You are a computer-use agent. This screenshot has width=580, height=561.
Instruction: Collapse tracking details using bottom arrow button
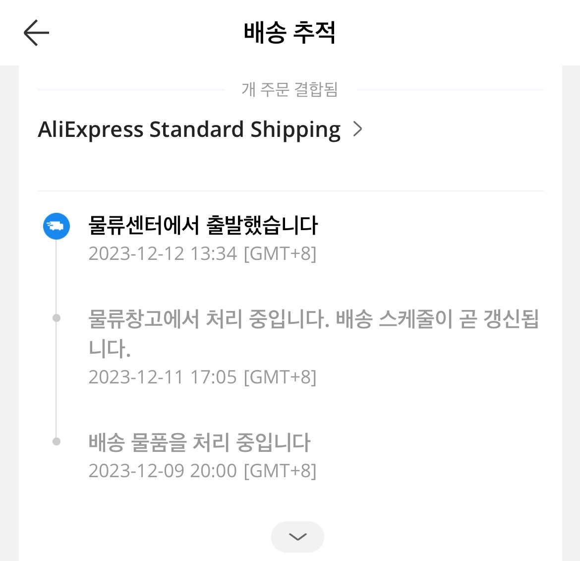(297, 537)
